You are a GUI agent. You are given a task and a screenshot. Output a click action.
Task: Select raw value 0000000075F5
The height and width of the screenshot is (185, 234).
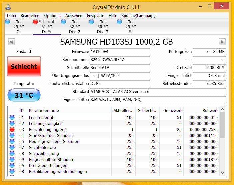click(x=204, y=129)
